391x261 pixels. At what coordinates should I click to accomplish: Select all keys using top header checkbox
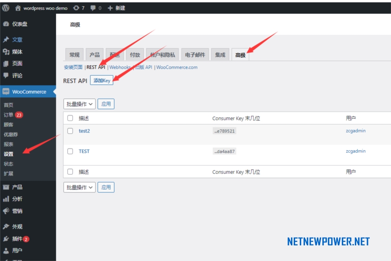70,118
